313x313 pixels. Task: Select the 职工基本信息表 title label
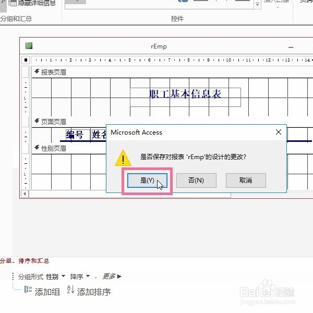point(185,97)
